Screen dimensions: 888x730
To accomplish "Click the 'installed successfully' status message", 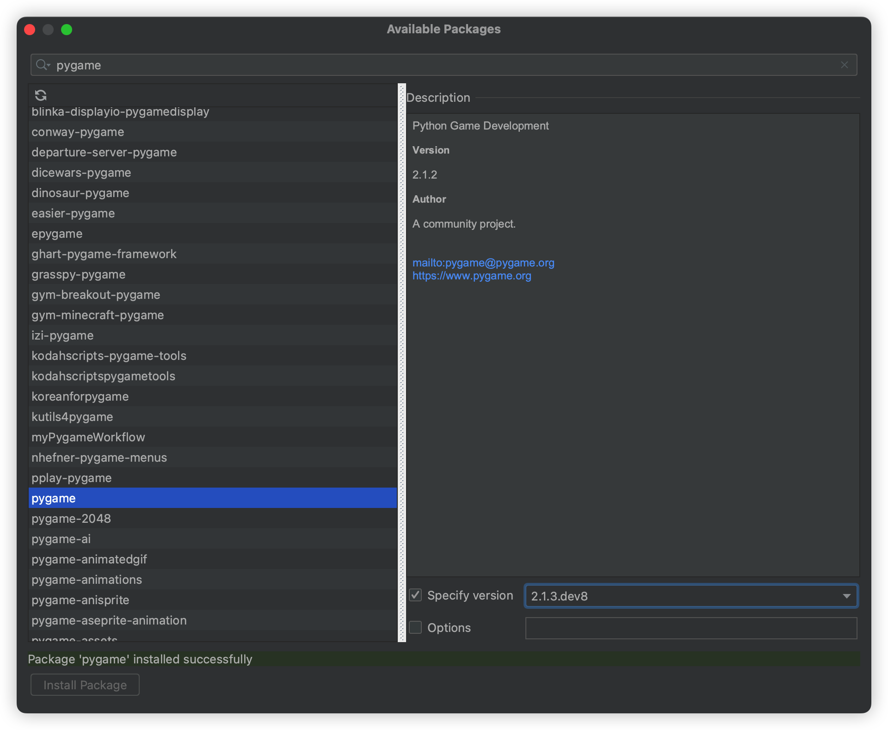I will point(140,659).
